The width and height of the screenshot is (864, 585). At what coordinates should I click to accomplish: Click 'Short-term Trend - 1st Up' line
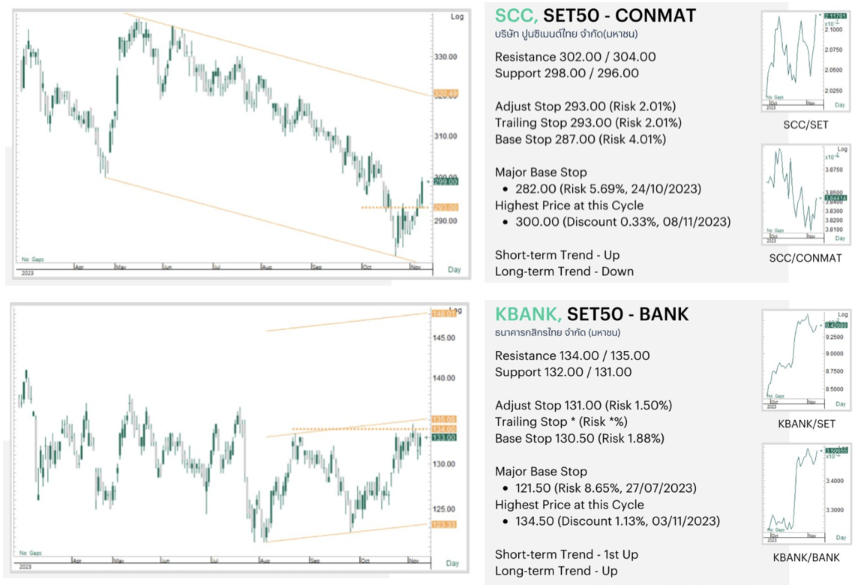point(566,554)
